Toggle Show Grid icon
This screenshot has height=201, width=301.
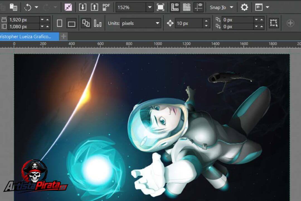(x=186, y=7)
